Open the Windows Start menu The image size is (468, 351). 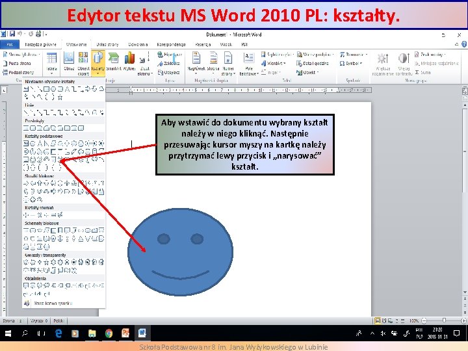pyautogui.click(x=8, y=333)
